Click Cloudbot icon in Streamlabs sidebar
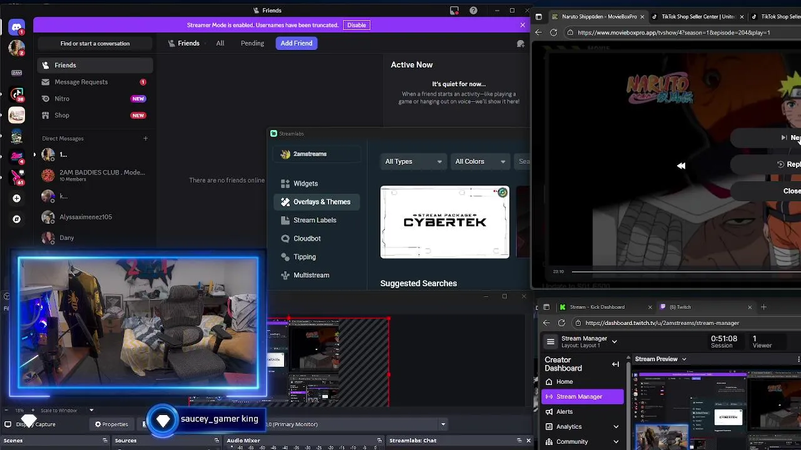 click(x=285, y=239)
